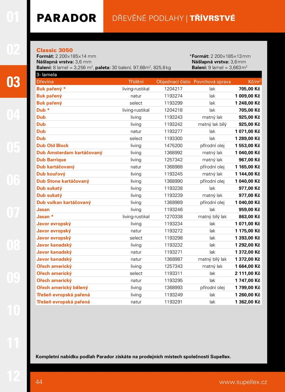Select order number 1193271
285x392 pixels.
(173, 252)
